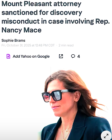
Task: Click the words Nancy Mace in headline
Action: pyautogui.click(x=22, y=30)
